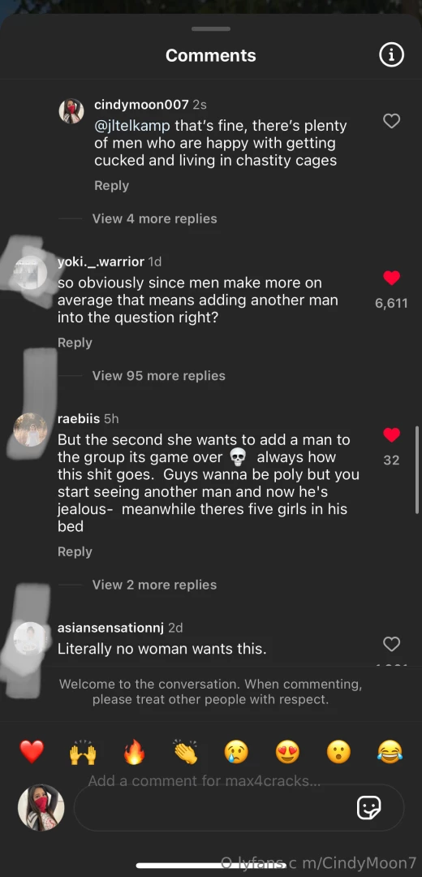422x877 pixels.
Task: Reply to yoki._.warrior's comment
Action: click(x=75, y=343)
